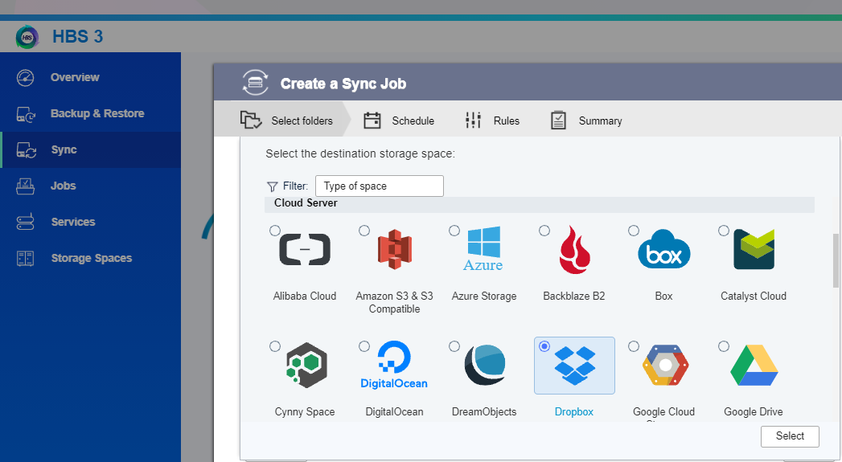The height and width of the screenshot is (462, 842).
Task: Click the Google Drive label text
Action: [x=754, y=412]
